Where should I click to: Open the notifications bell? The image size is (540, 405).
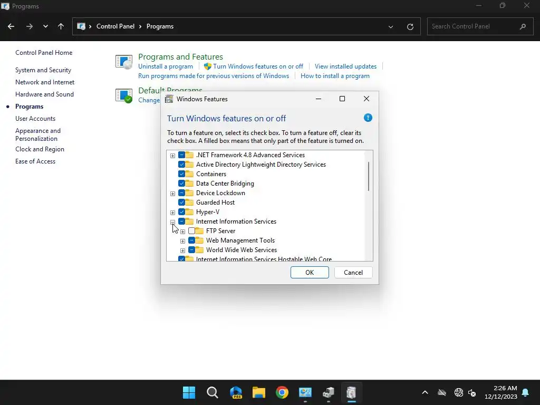pyautogui.click(x=526, y=392)
